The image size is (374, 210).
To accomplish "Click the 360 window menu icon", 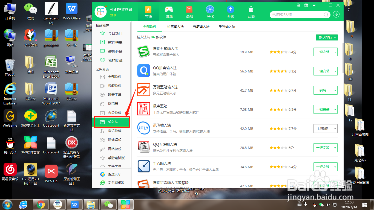I will [x=315, y=5].
